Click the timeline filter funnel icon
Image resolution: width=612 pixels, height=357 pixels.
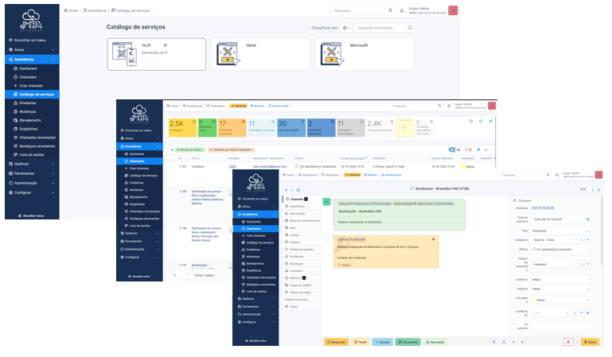click(x=493, y=342)
